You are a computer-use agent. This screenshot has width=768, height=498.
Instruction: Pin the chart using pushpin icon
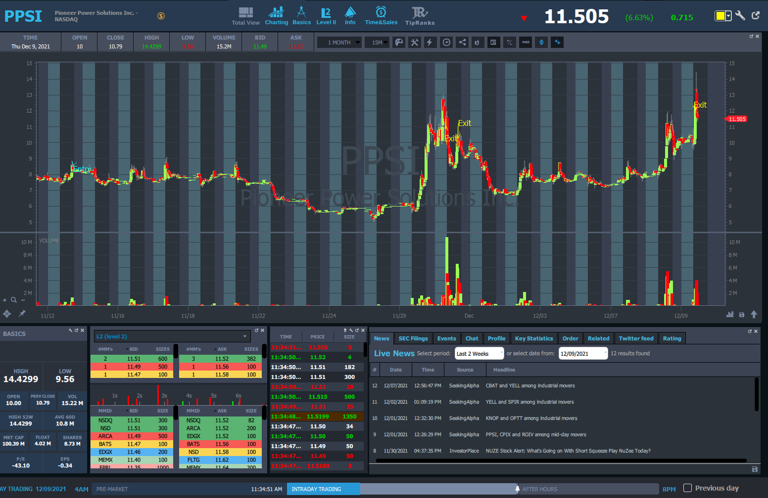tap(22, 314)
